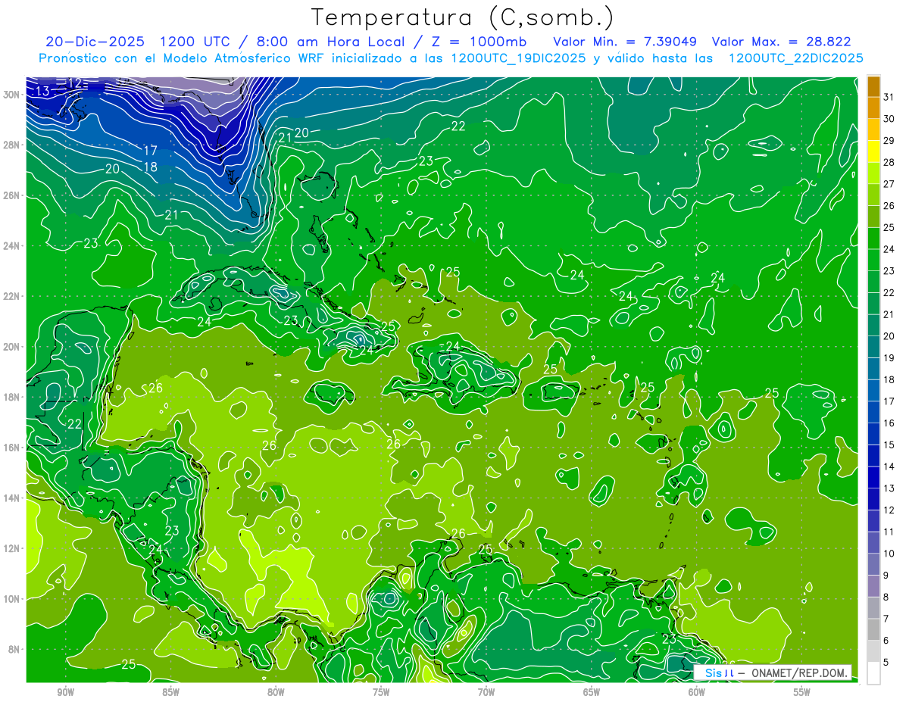Click the light gray swatch between 5 and 6

tap(873, 651)
